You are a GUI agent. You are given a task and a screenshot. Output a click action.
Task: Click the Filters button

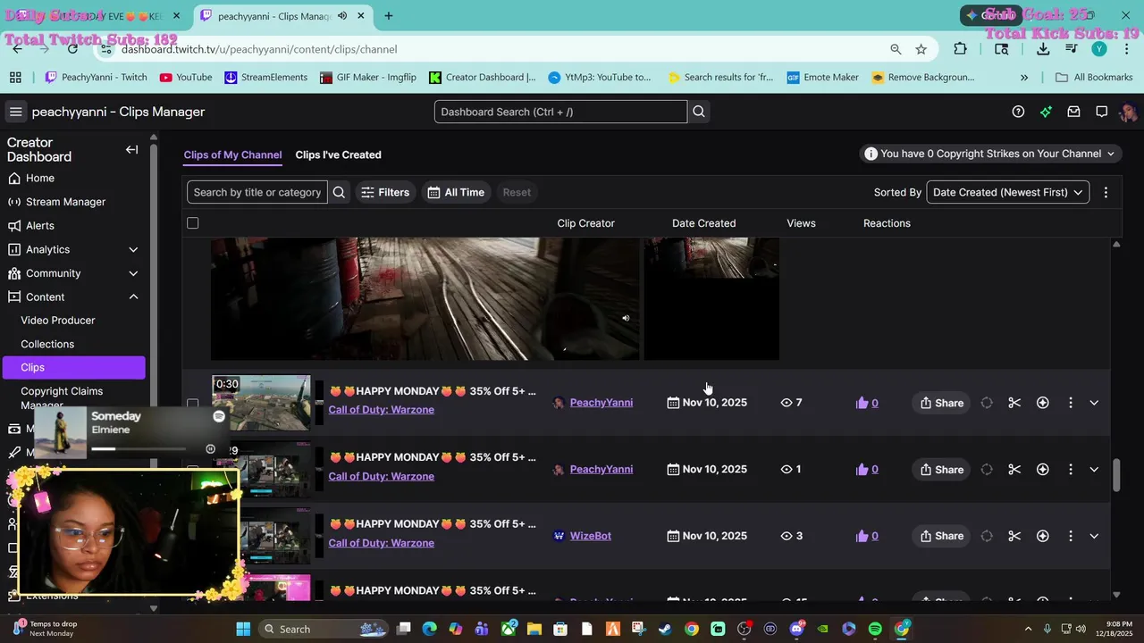[385, 192]
